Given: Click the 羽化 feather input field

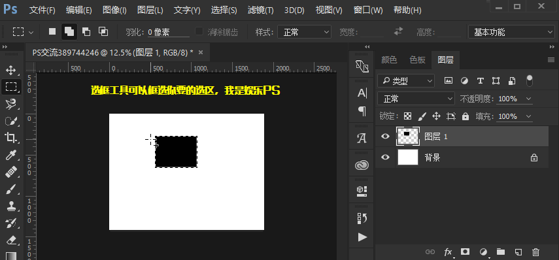Looking at the screenshot, I should pos(168,33).
